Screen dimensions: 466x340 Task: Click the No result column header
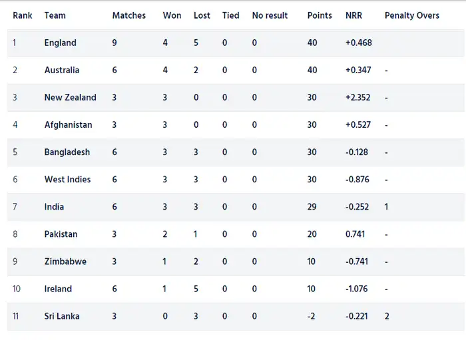[270, 15]
